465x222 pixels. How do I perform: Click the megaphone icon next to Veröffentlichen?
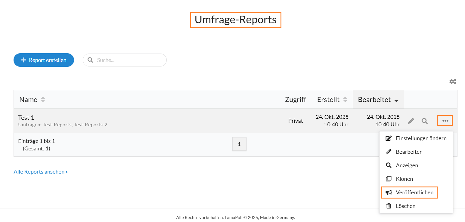[x=389, y=192]
